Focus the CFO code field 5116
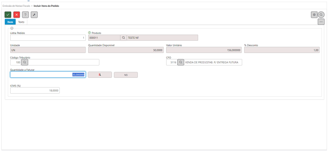This screenshot has width=328, height=151. (172, 62)
